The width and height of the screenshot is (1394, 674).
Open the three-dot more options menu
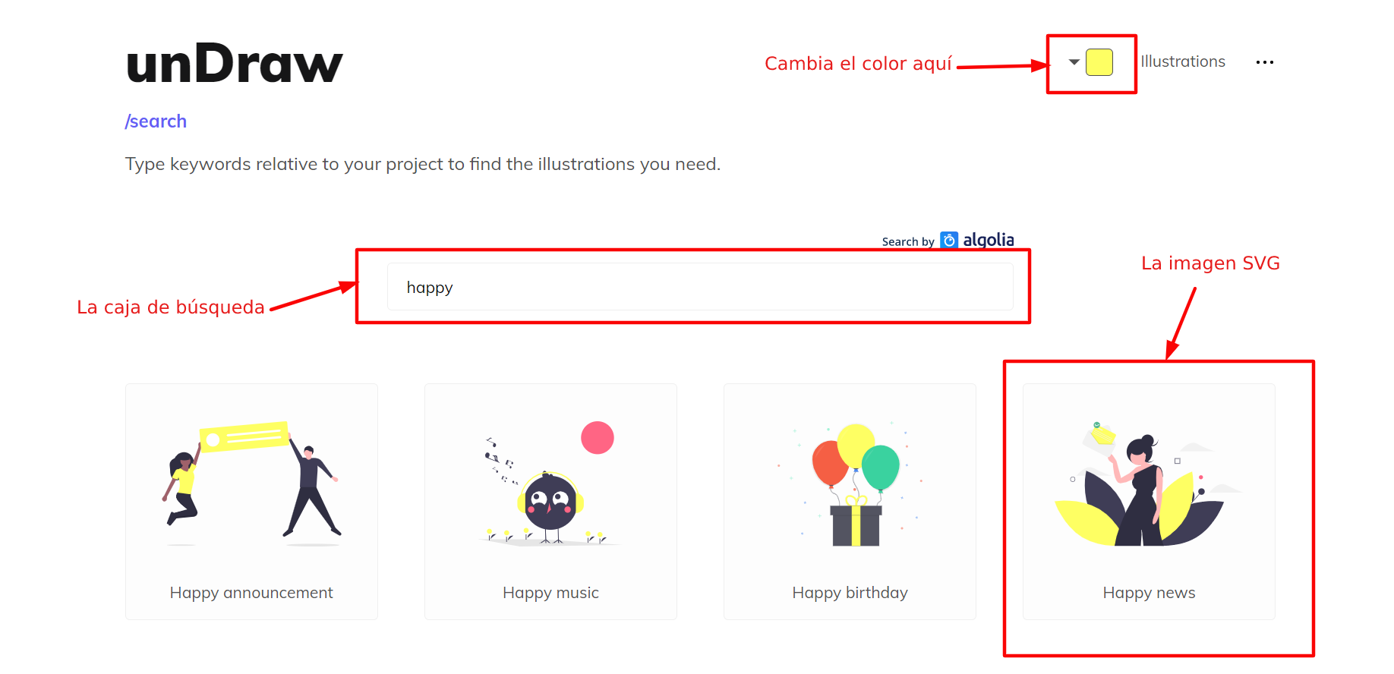click(1264, 62)
